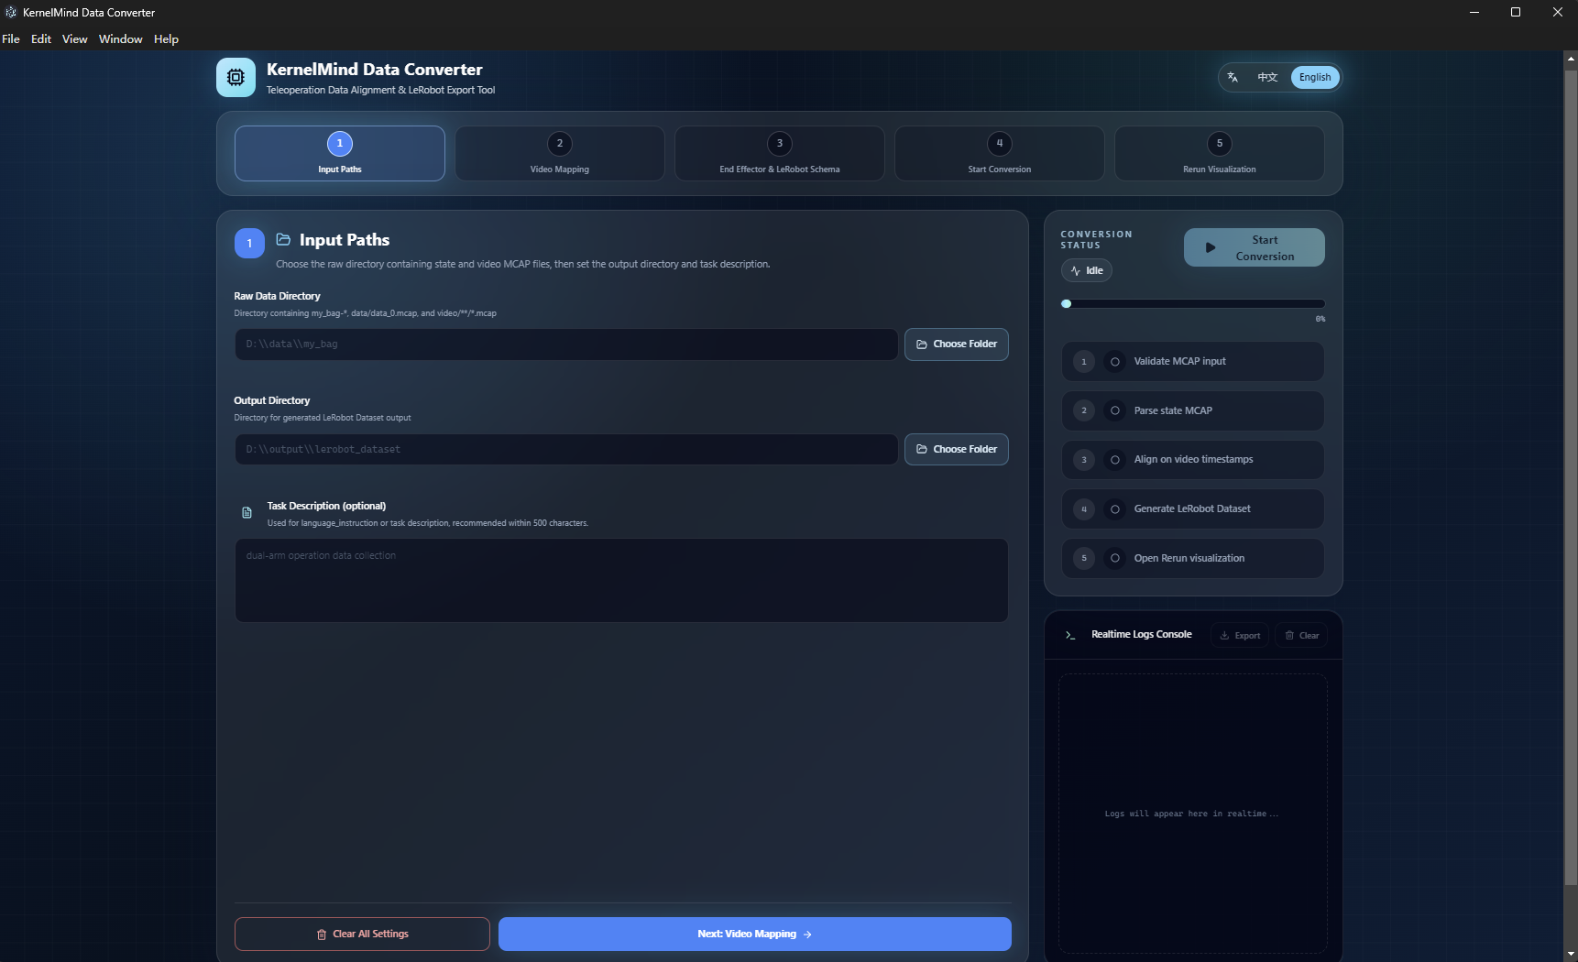The height and width of the screenshot is (962, 1578).
Task: Clear the realtime logs console
Action: coord(1301,635)
